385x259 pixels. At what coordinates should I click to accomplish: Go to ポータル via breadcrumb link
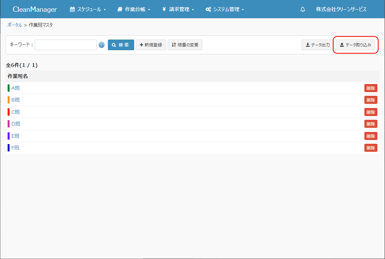point(14,25)
